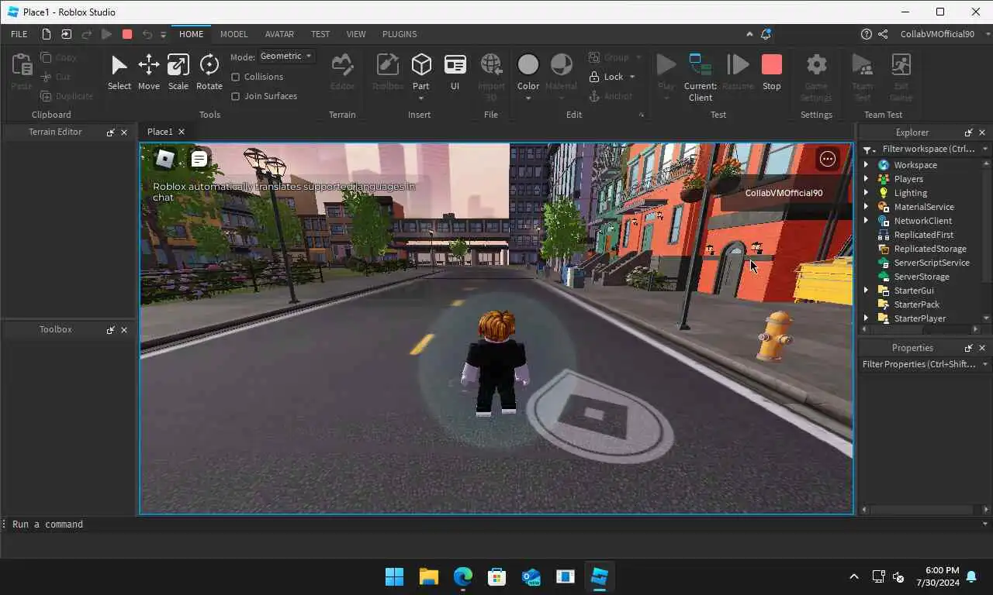Switch to the PLUGINS ribbon tab
993x595 pixels.
tap(400, 34)
